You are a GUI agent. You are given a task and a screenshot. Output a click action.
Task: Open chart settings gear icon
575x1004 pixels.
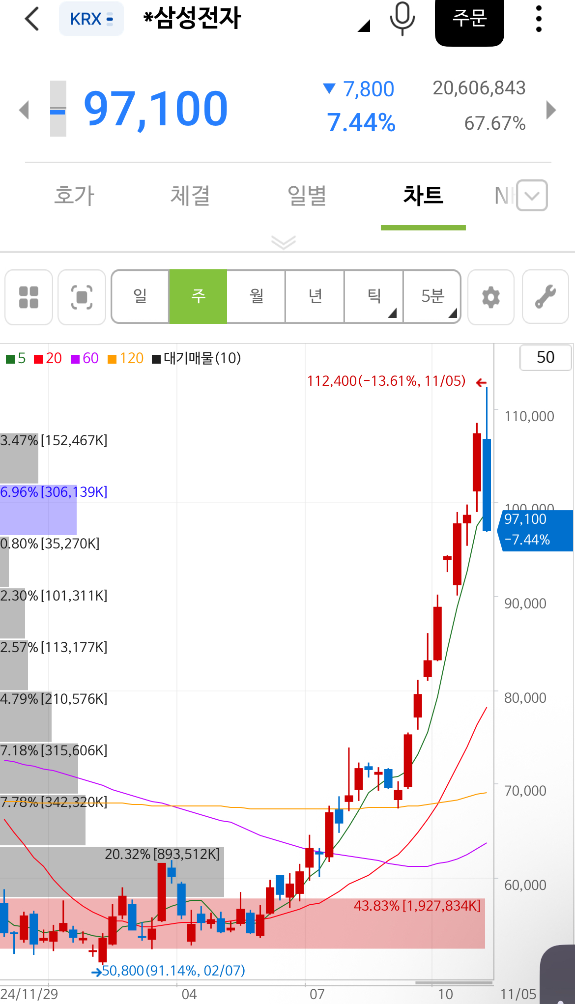[490, 297]
